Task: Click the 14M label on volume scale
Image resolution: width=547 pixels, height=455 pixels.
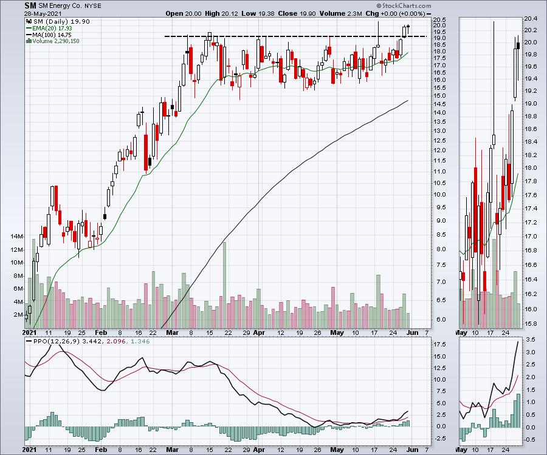Action: tap(16, 237)
